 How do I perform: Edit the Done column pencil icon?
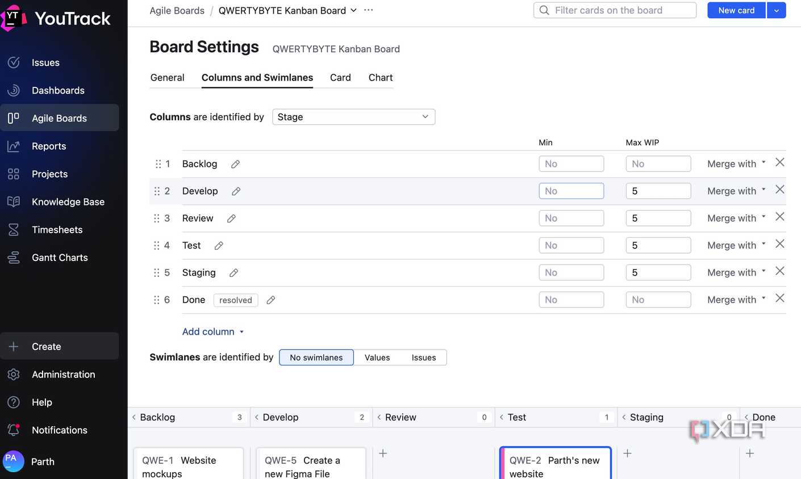tap(271, 300)
